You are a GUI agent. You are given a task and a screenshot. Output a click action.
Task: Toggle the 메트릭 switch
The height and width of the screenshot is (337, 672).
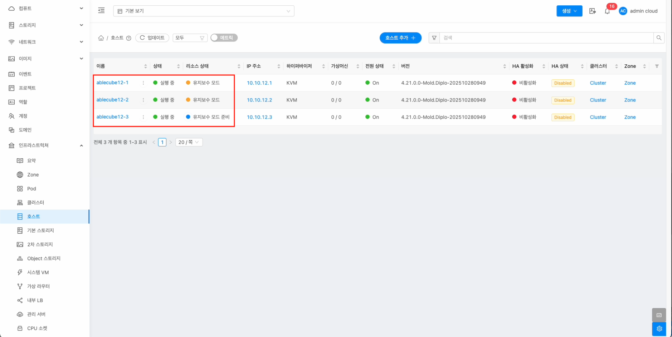click(224, 38)
